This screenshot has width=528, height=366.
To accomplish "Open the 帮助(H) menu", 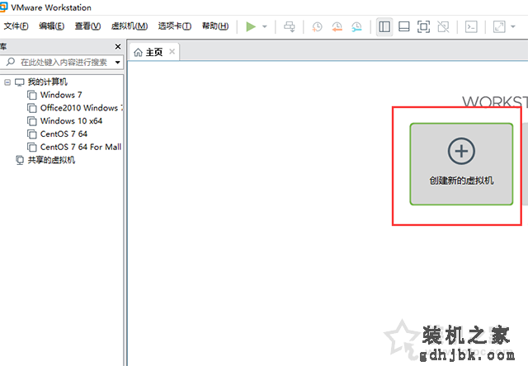I will 215,26.
